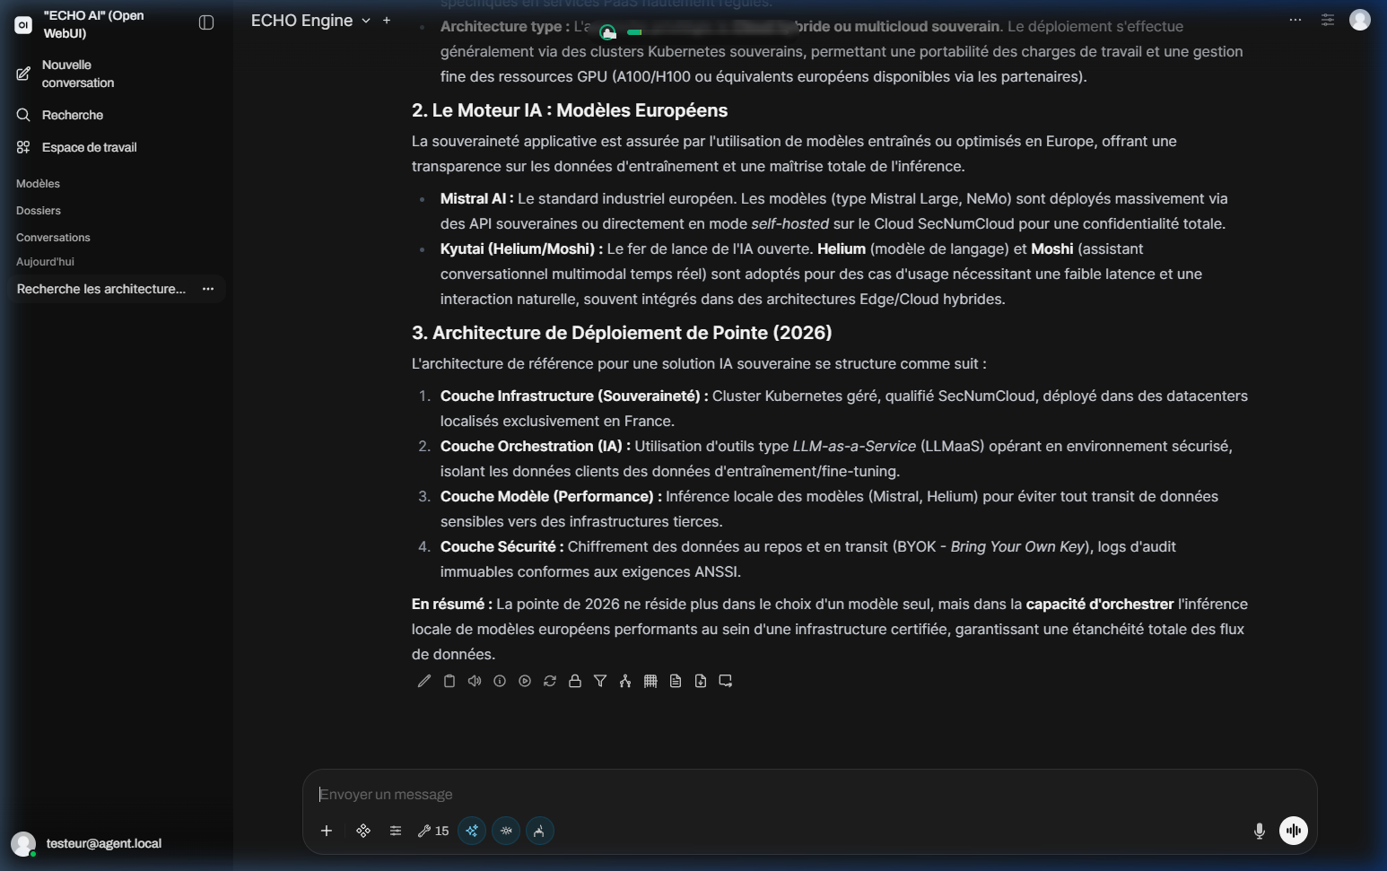Click the ECHO AI logo in sidebar

pos(23,25)
